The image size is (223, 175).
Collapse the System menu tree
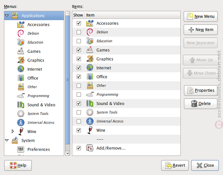[x=7, y=140]
